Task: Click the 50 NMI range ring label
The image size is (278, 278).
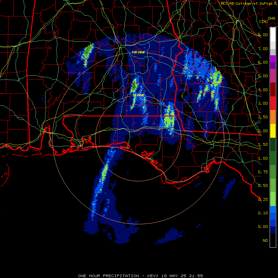Action: [x=138, y=95]
